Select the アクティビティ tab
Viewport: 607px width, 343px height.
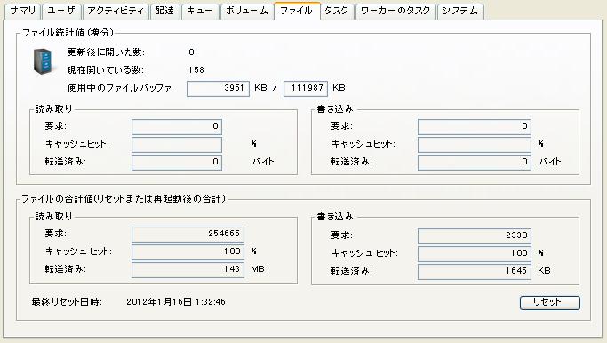point(116,11)
